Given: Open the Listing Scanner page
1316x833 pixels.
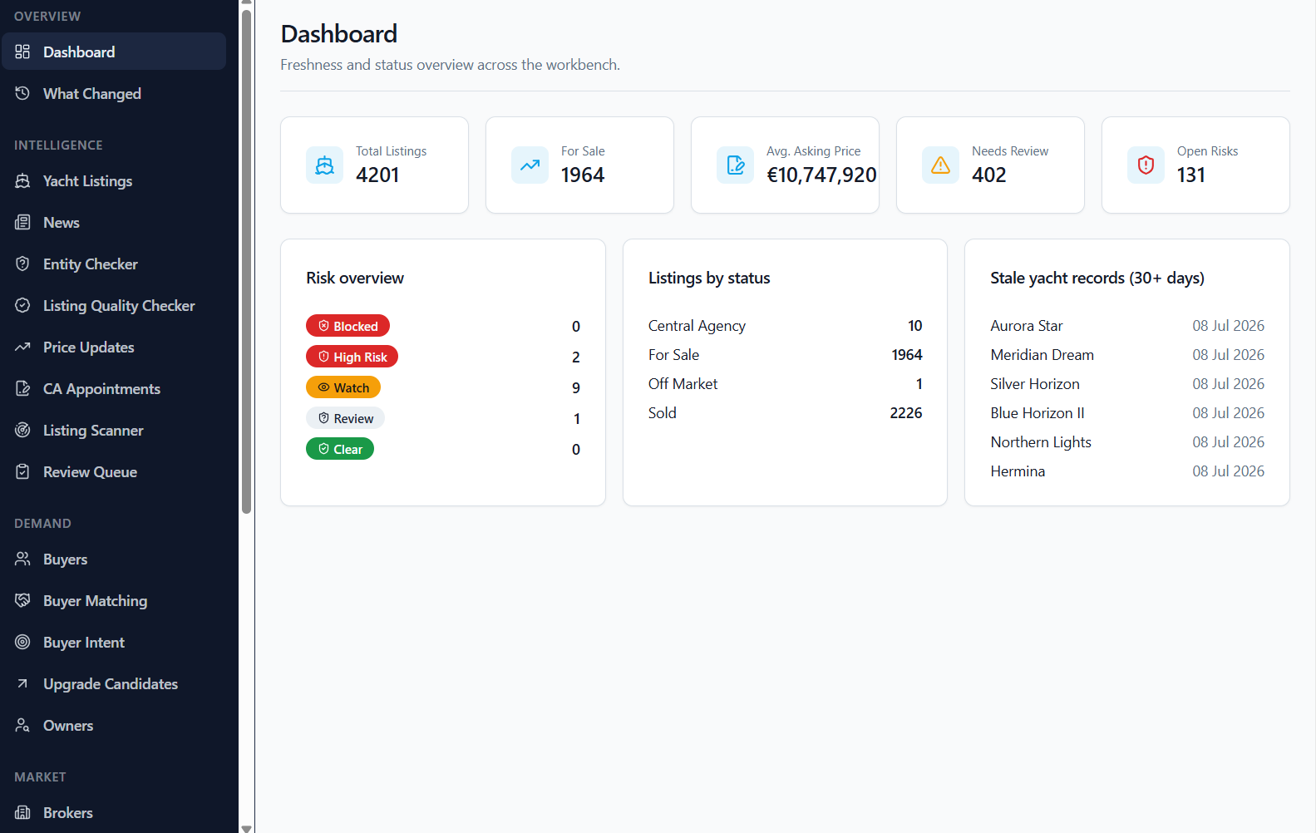Looking at the screenshot, I should [x=114, y=430].
